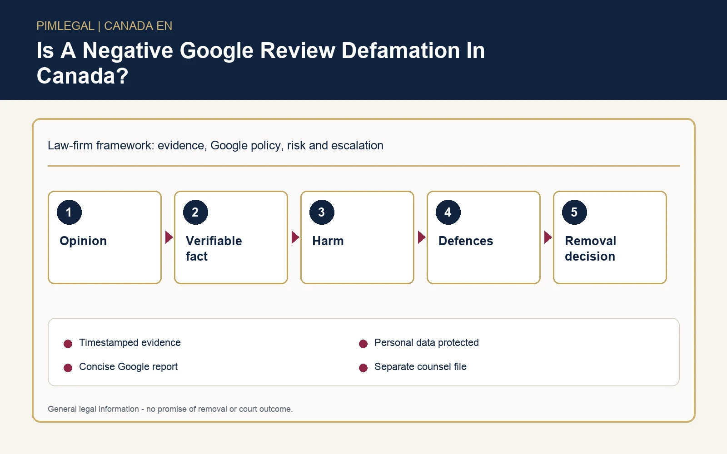Click the Separate counsel file text
727x454 pixels.
420,367
